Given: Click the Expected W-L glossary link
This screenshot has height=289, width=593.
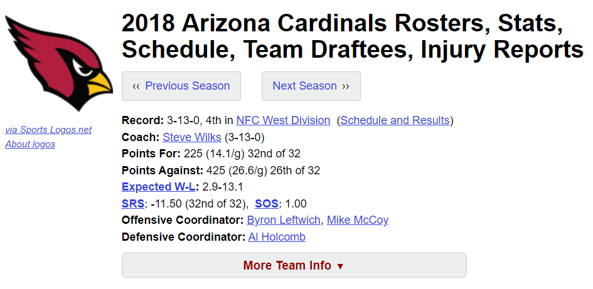Looking at the screenshot, I should tap(159, 187).
